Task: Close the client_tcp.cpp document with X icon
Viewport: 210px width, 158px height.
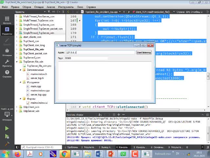Action: [124, 12]
